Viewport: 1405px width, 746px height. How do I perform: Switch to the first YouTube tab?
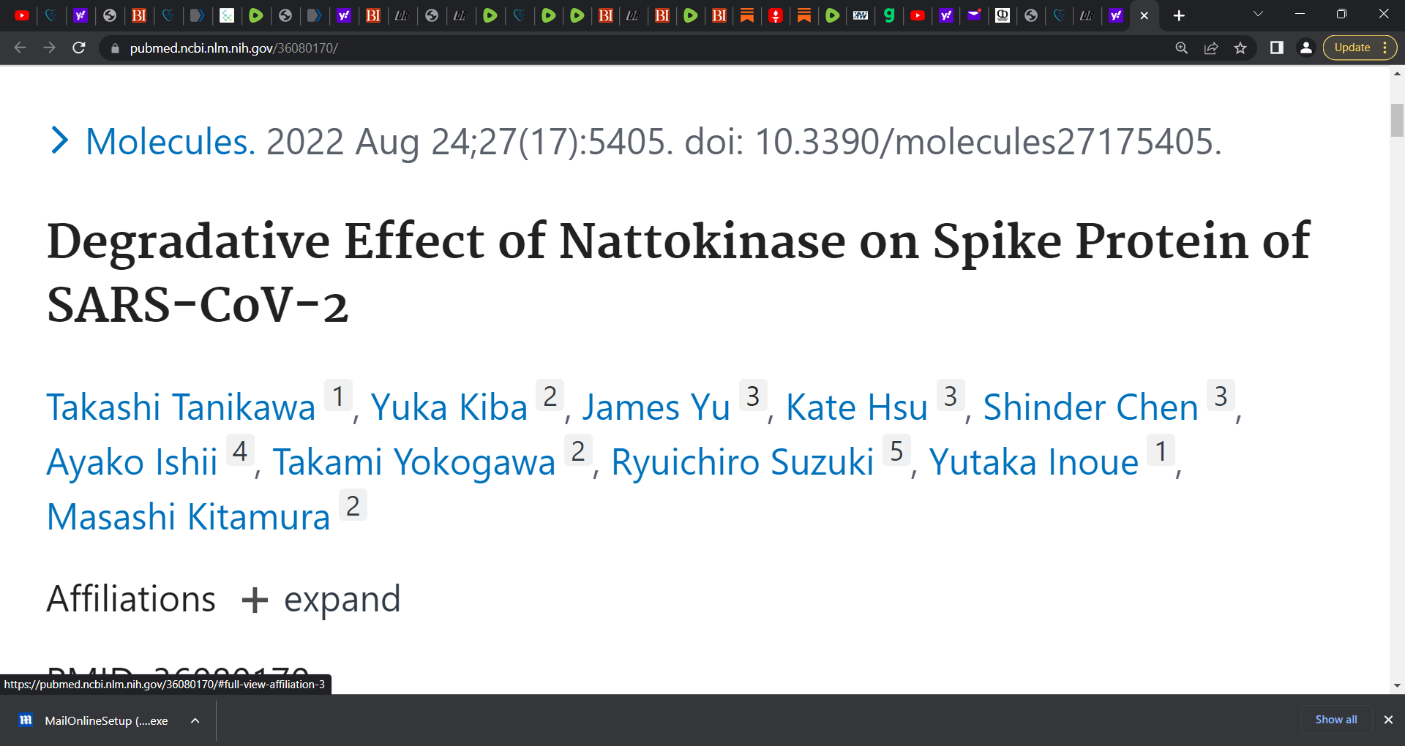click(x=22, y=15)
